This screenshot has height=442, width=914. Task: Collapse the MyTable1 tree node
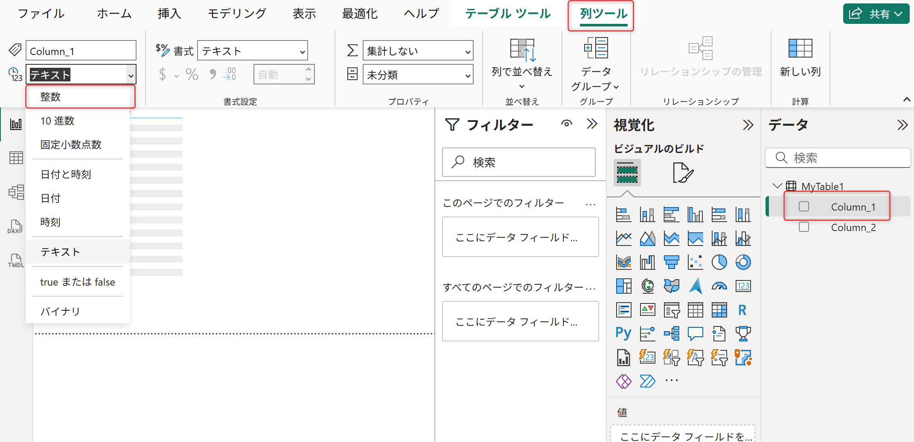(x=777, y=186)
